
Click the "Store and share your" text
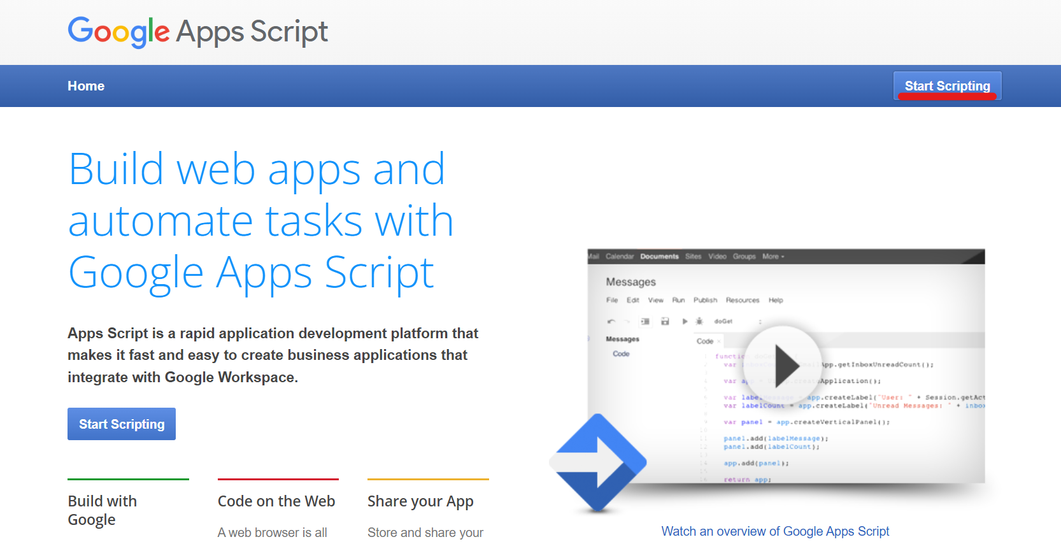click(425, 533)
